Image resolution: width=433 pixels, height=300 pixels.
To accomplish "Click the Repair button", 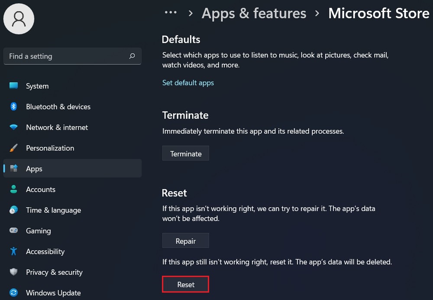I will (186, 241).
